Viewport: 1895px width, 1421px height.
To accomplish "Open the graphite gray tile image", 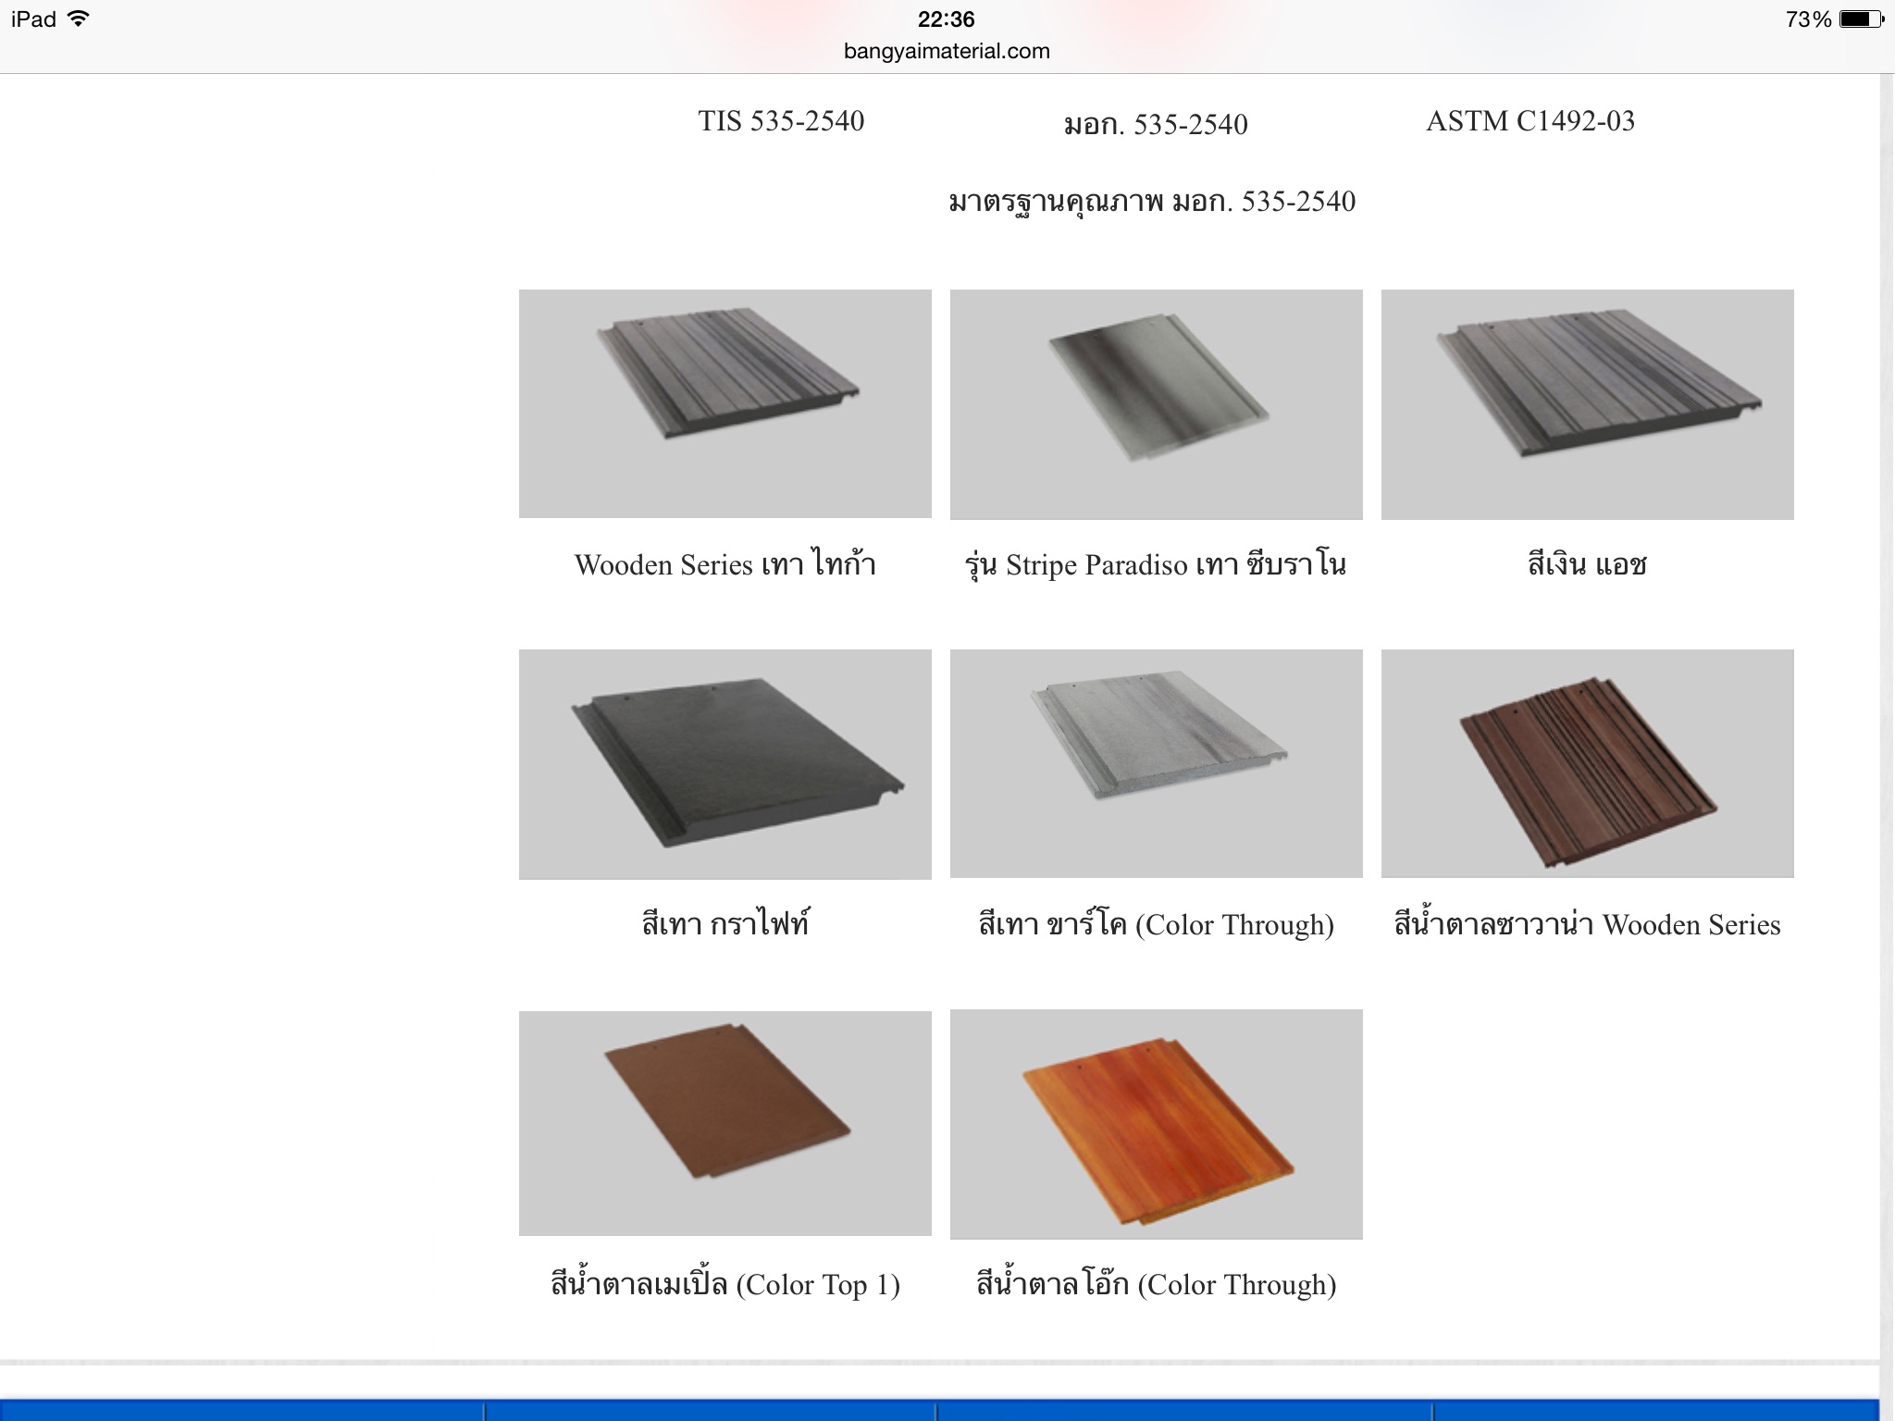I will click(x=725, y=764).
